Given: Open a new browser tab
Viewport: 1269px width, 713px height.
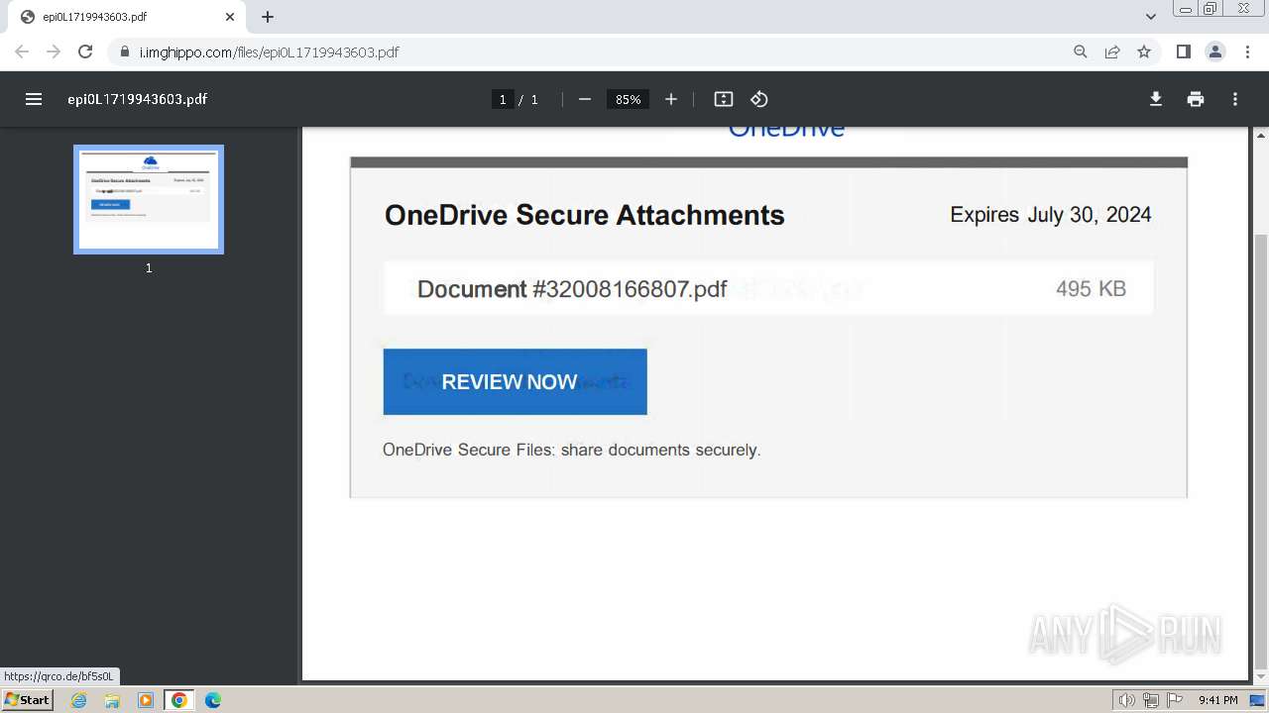Looking at the screenshot, I should 268,17.
